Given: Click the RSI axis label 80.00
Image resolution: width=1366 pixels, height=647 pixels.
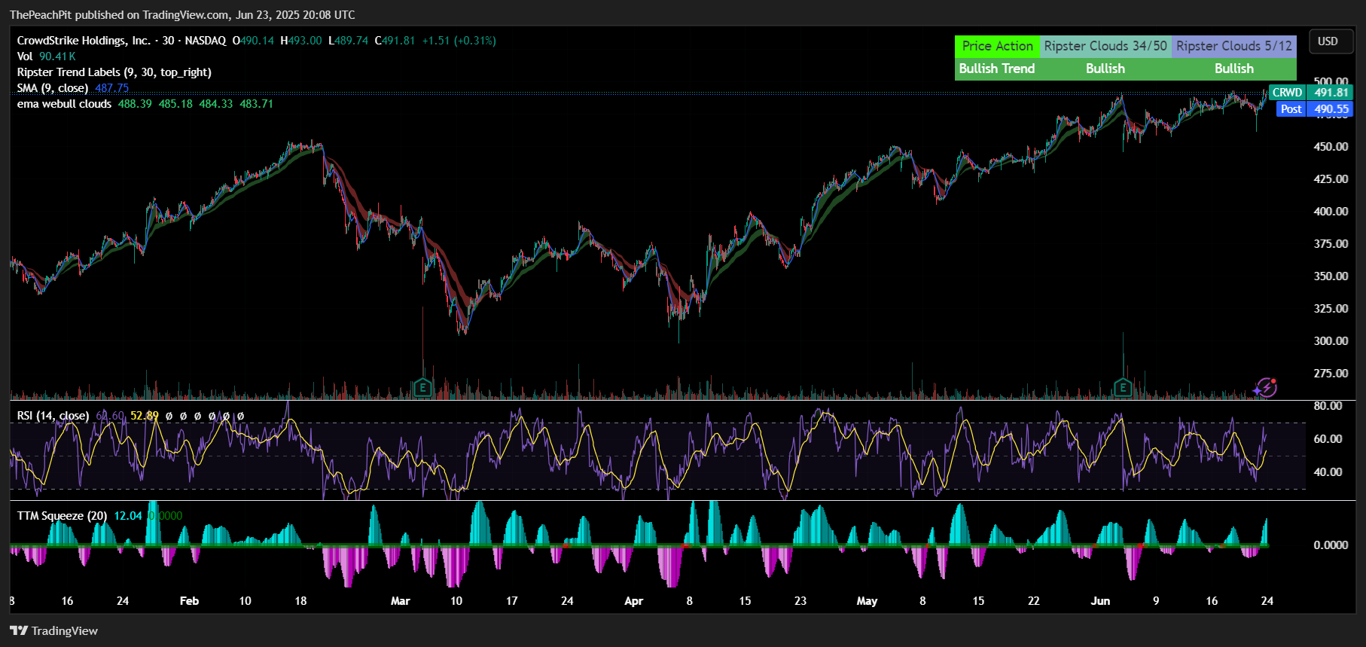Looking at the screenshot, I should [1328, 406].
